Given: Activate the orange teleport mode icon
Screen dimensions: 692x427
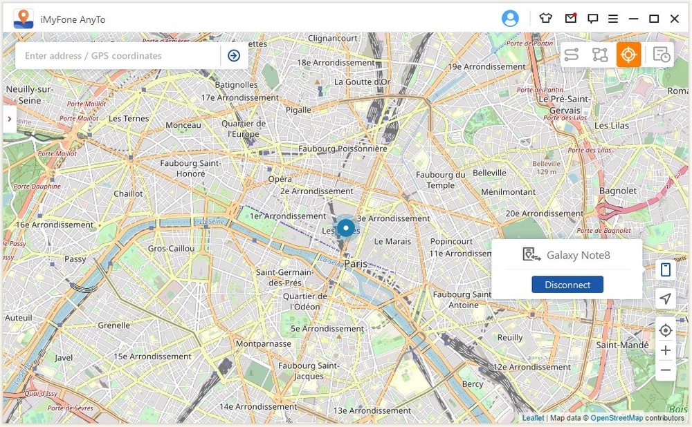Looking at the screenshot, I should [x=628, y=55].
